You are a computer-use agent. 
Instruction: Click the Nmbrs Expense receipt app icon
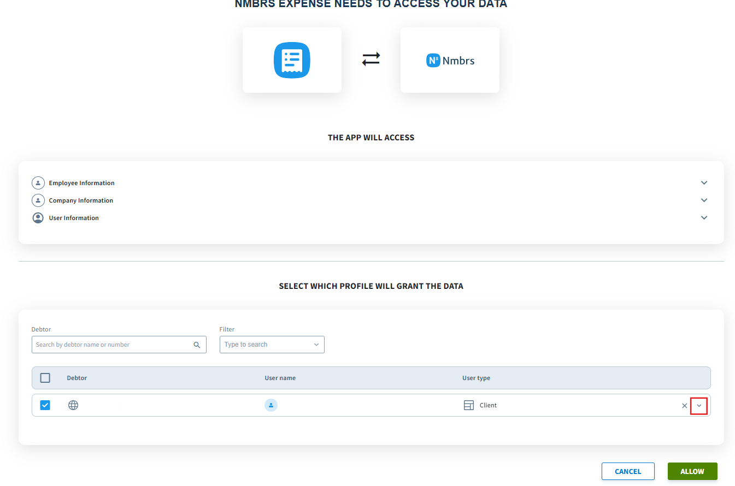292,60
